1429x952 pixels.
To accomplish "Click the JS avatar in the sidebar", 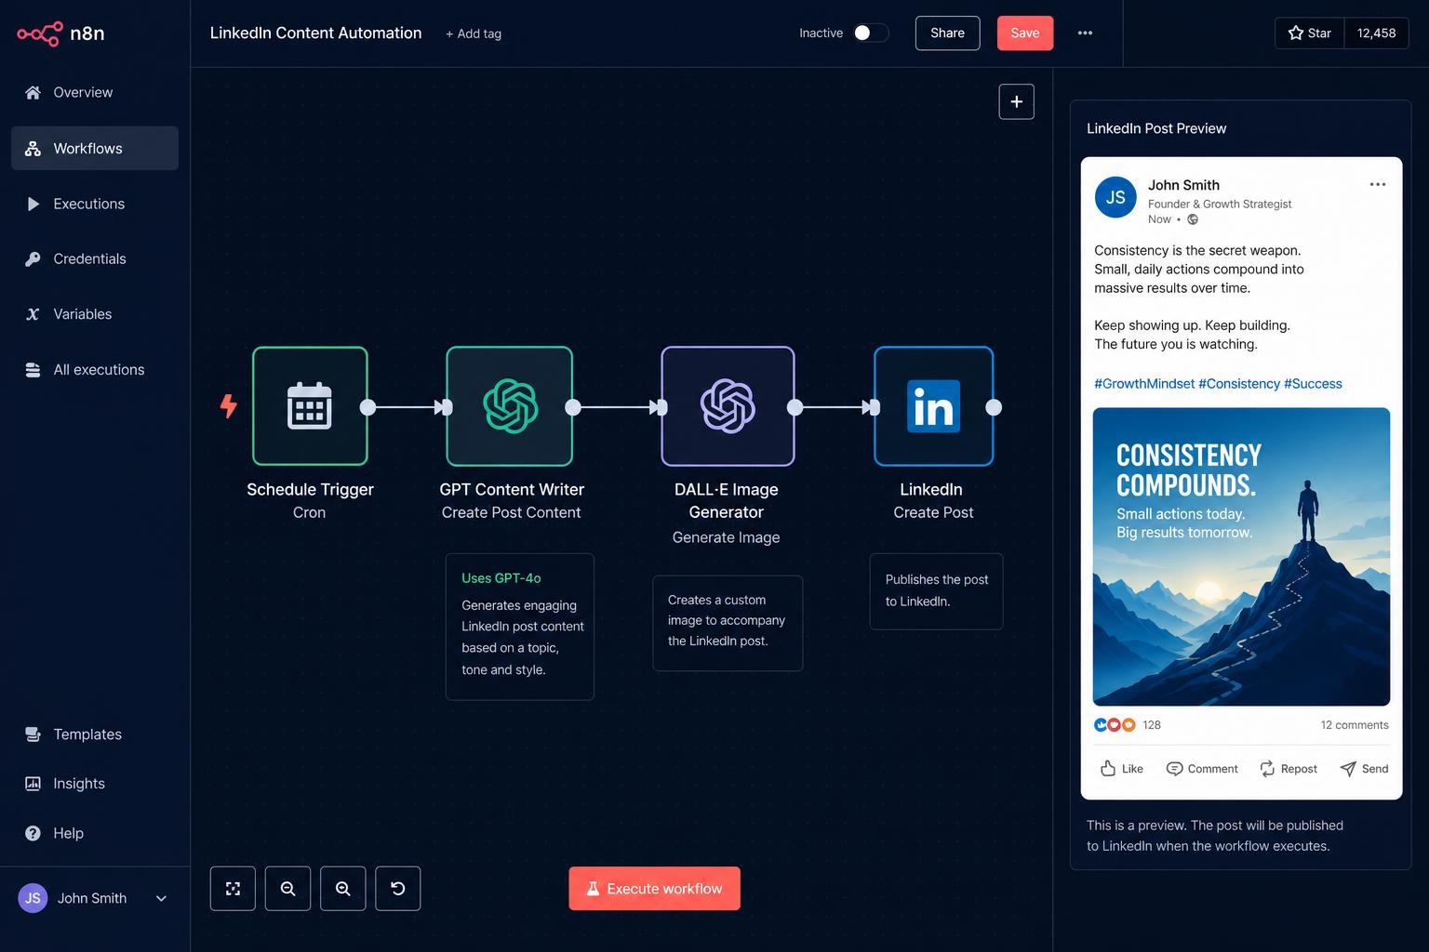I will tap(33, 898).
